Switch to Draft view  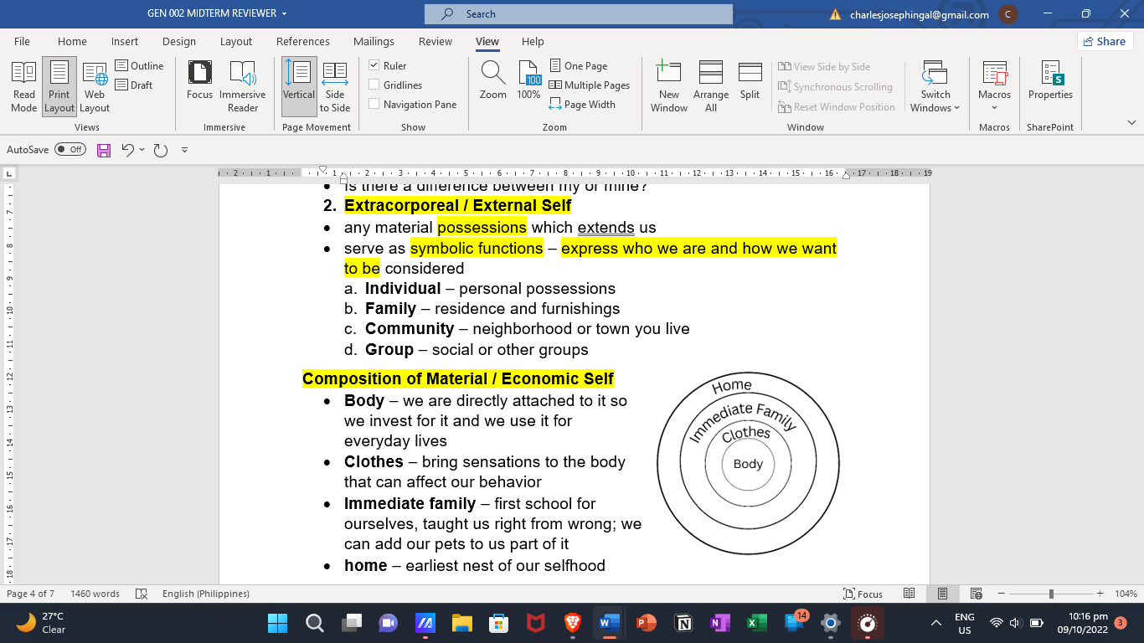134,85
